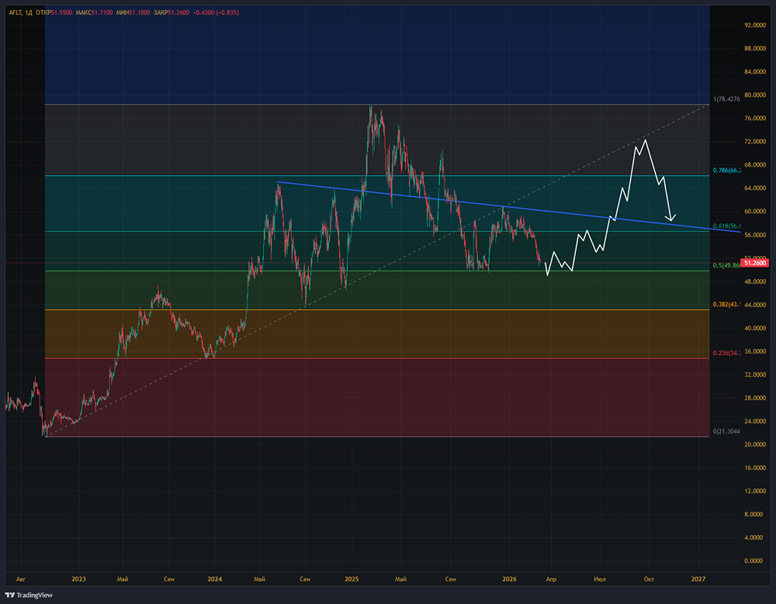Click the 2025 year label on time axis
The width and height of the screenshot is (776, 604).
[352, 578]
